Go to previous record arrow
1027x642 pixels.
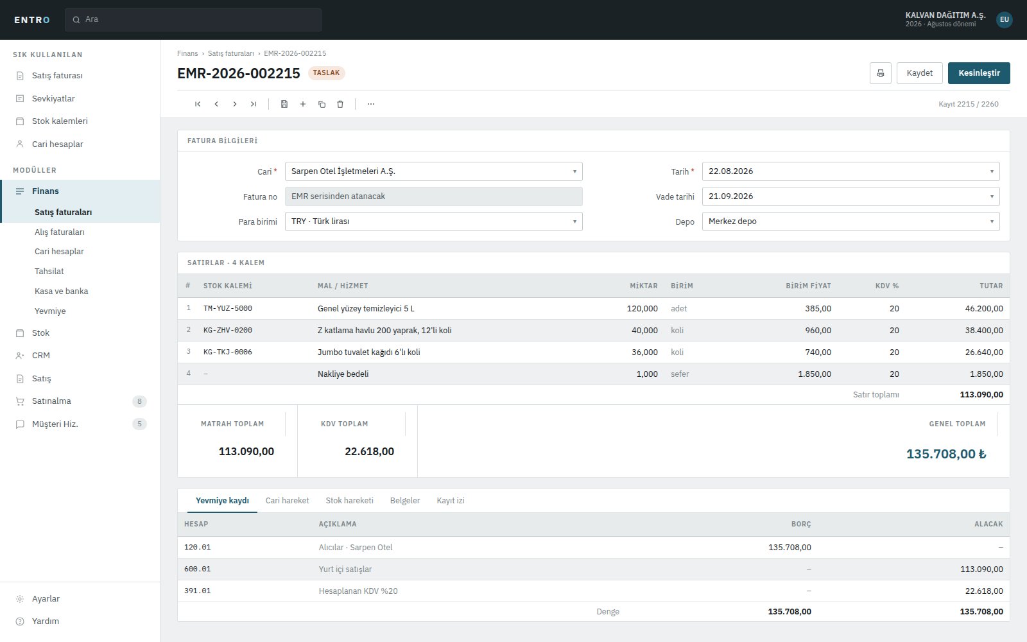(x=216, y=104)
